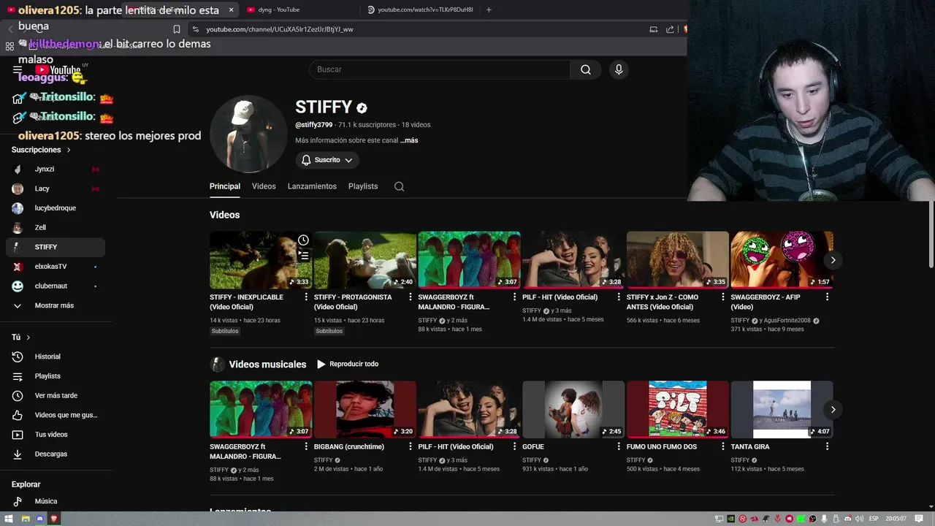Image resolution: width=935 pixels, height=526 pixels.
Task: Open the sidebar Playlists entry
Action: tap(56, 376)
